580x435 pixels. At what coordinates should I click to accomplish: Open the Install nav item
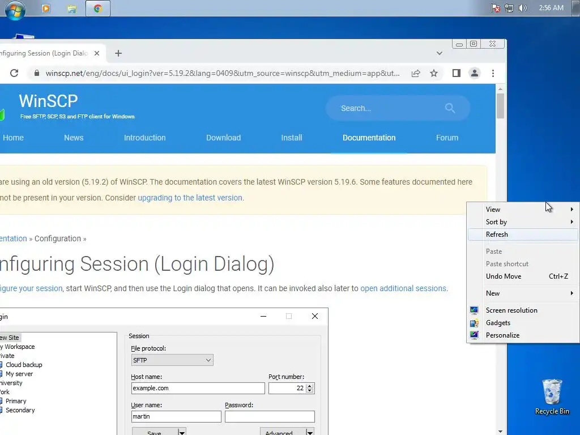292,138
